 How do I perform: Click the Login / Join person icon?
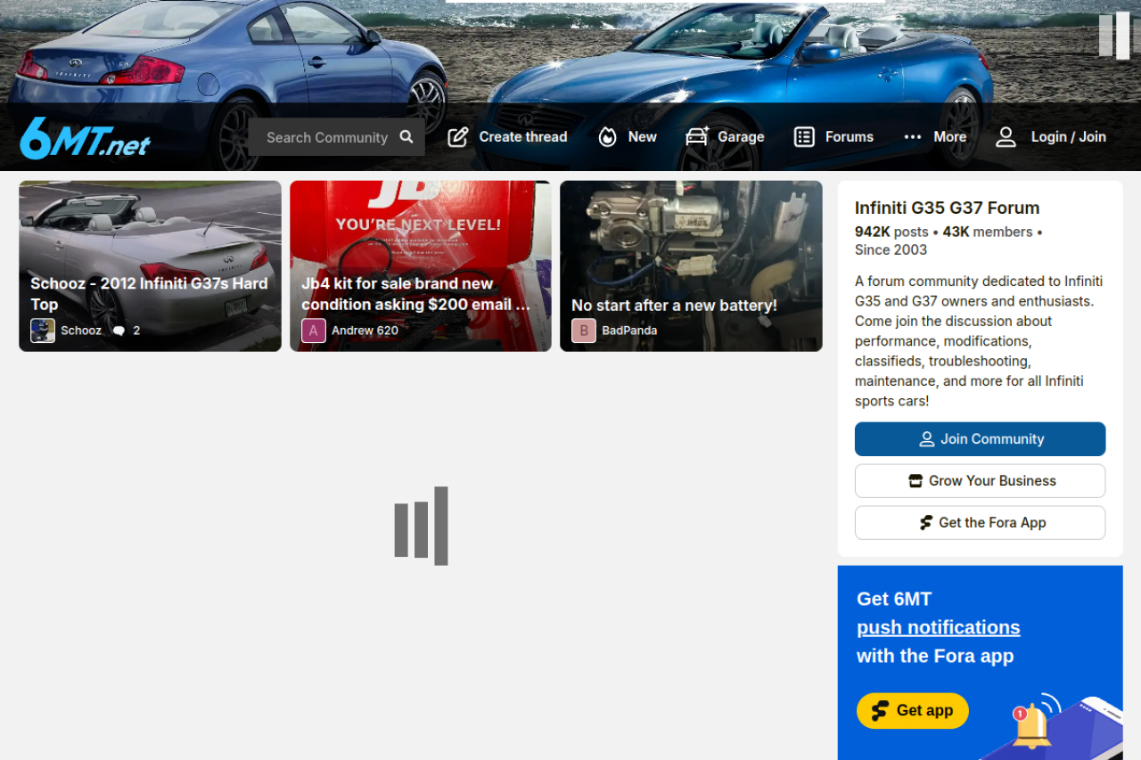click(x=1006, y=137)
